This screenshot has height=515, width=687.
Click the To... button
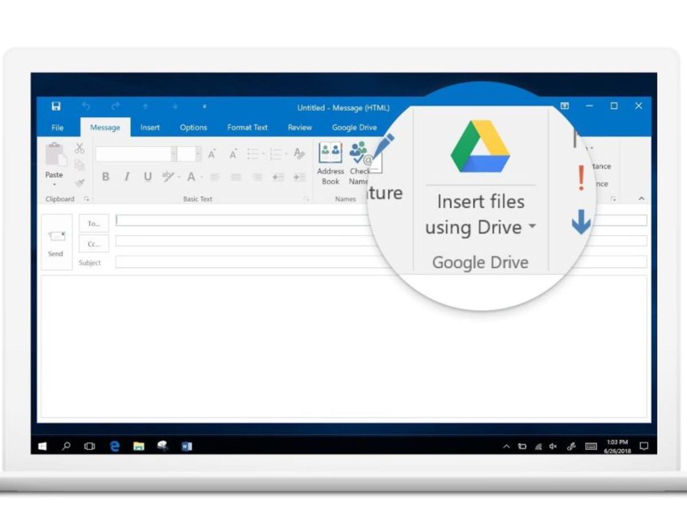point(93,224)
